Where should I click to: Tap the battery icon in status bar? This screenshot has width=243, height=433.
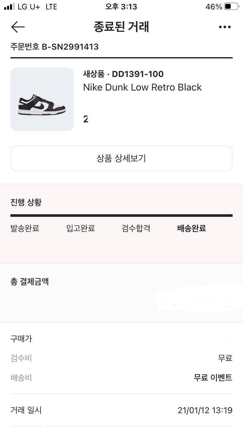[231, 7]
